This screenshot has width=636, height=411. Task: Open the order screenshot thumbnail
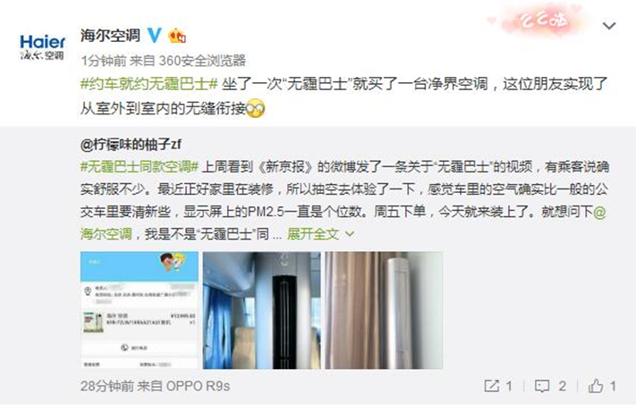pyautogui.click(x=140, y=310)
